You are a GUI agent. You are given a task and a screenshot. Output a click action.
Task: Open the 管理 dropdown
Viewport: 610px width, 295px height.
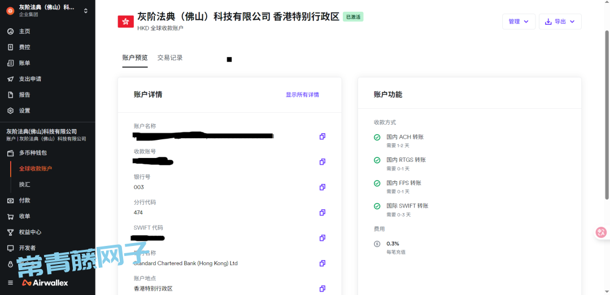point(518,21)
